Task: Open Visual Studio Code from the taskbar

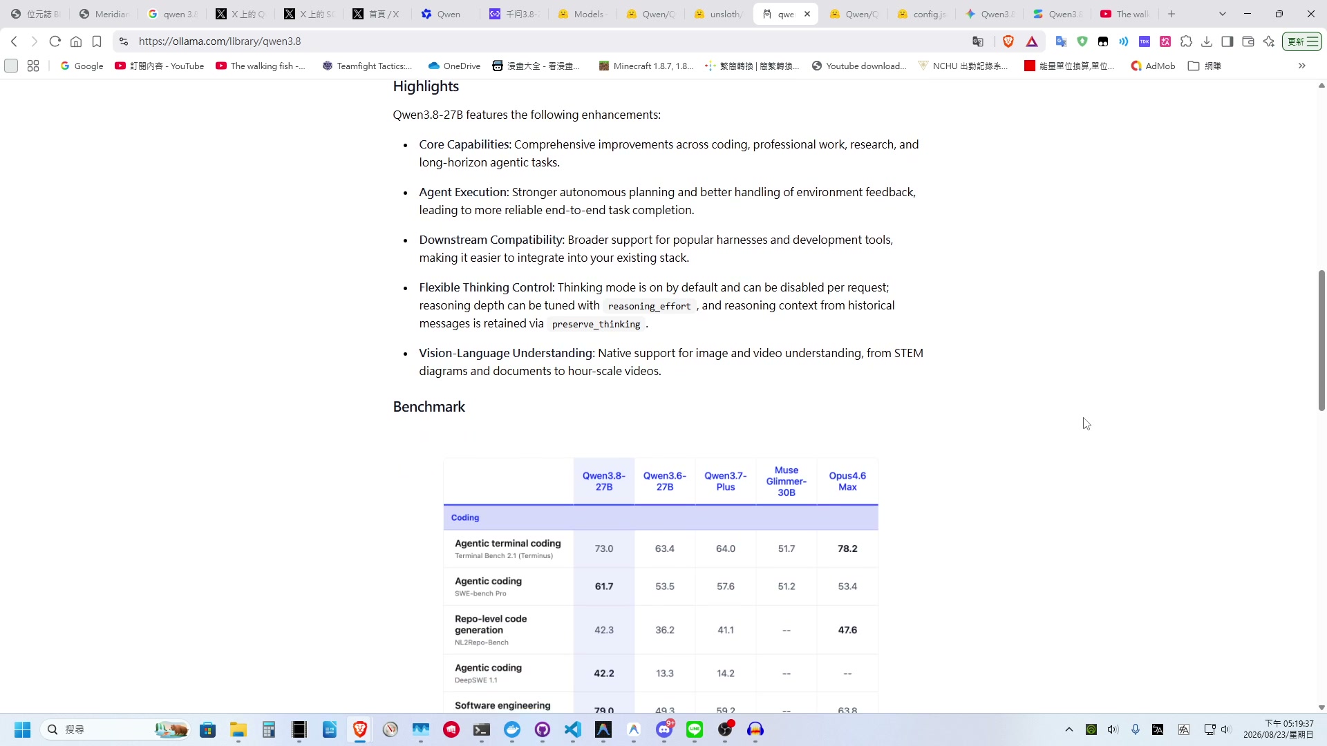Action: [573, 729]
